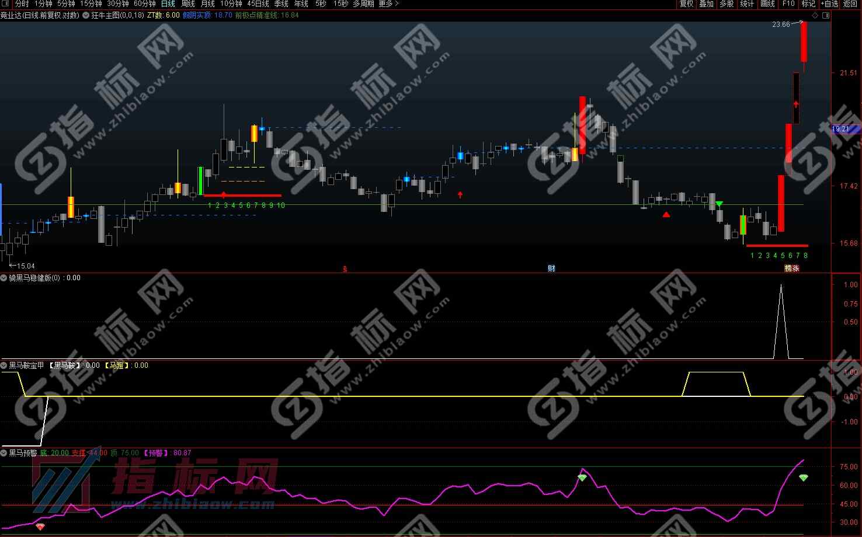Click the top-left window icon before 分时
Viewport: 862px width, 537px height.
pyautogui.click(x=6, y=4)
